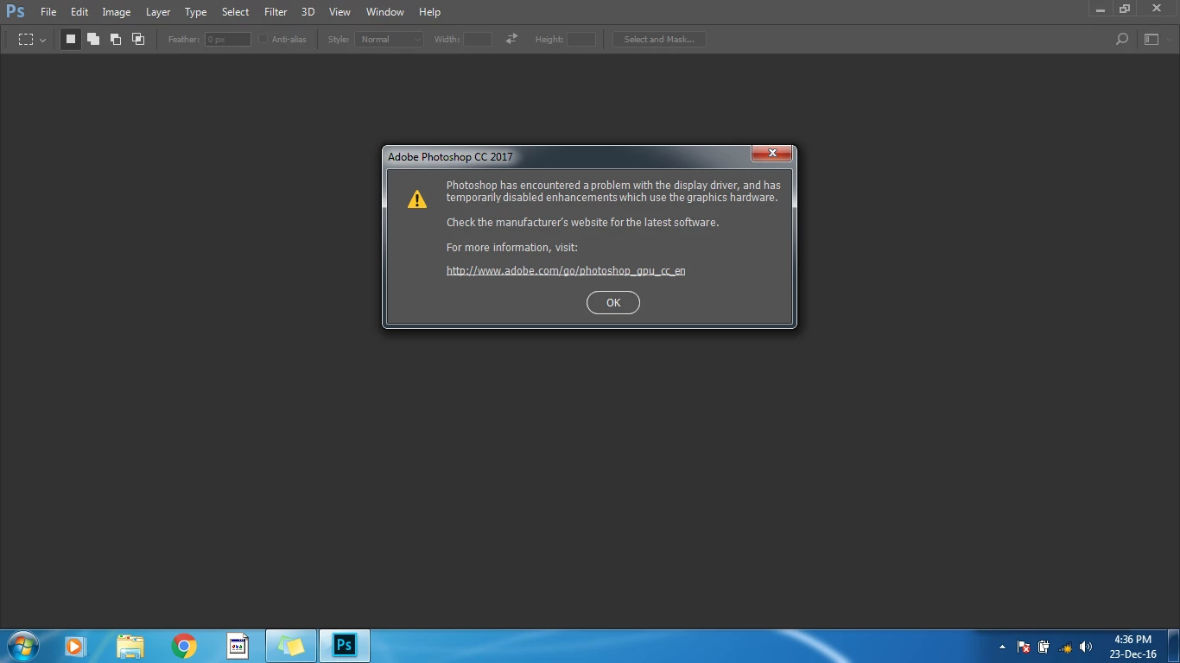Open the Window menu
The height and width of the screenshot is (663, 1180).
385,12
